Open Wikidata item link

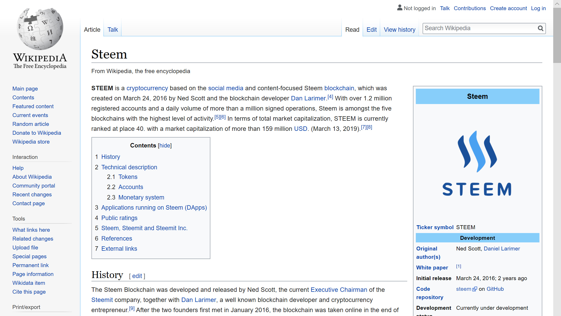coord(29,283)
